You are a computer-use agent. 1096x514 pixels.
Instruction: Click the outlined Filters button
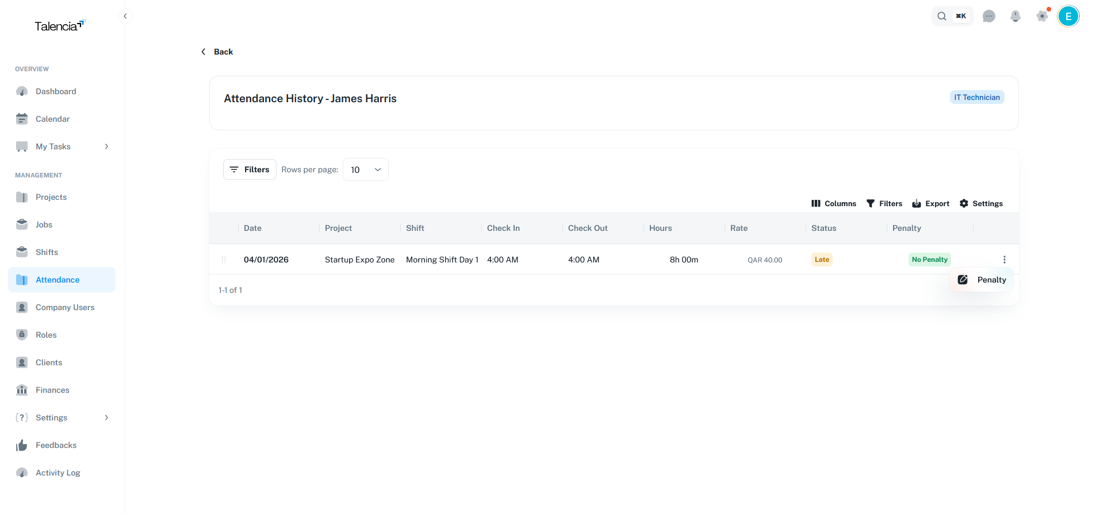(x=250, y=169)
